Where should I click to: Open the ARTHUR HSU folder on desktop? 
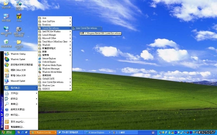click(19, 45)
